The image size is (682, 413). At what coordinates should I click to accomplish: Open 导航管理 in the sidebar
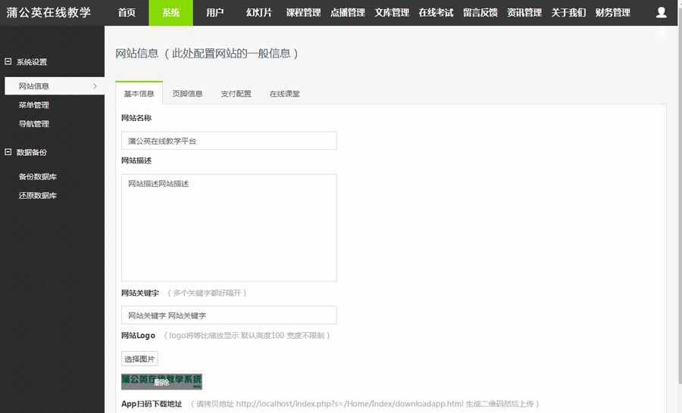(x=34, y=124)
